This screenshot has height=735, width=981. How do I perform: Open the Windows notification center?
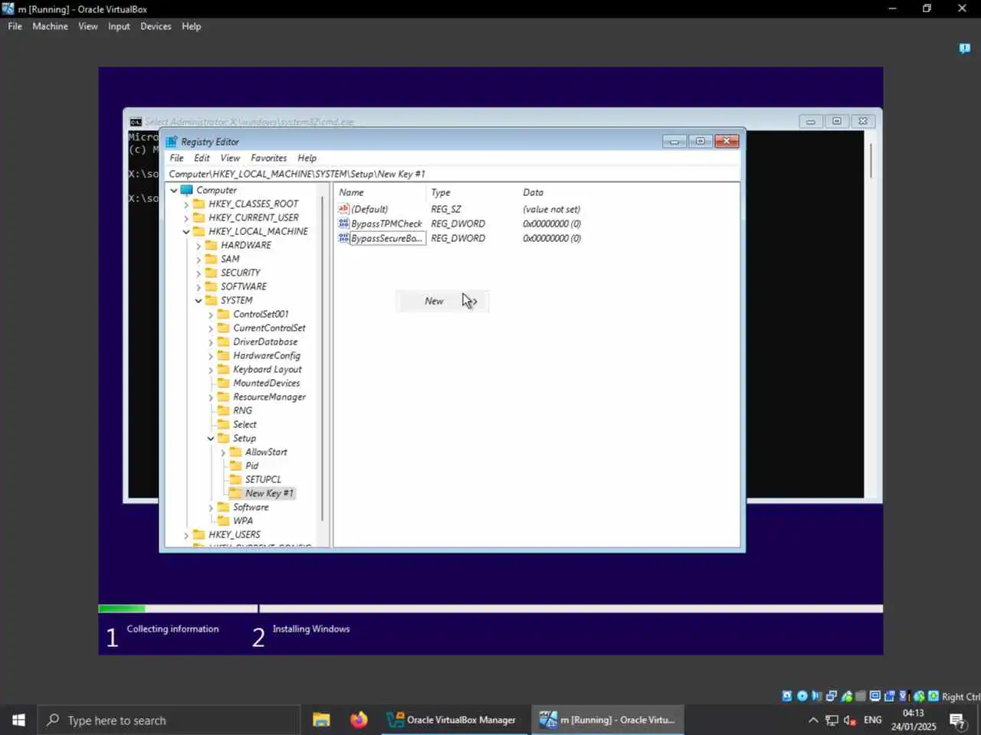tap(956, 720)
